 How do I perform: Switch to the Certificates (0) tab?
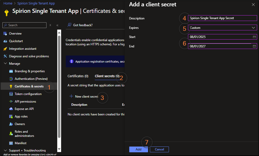78,76
